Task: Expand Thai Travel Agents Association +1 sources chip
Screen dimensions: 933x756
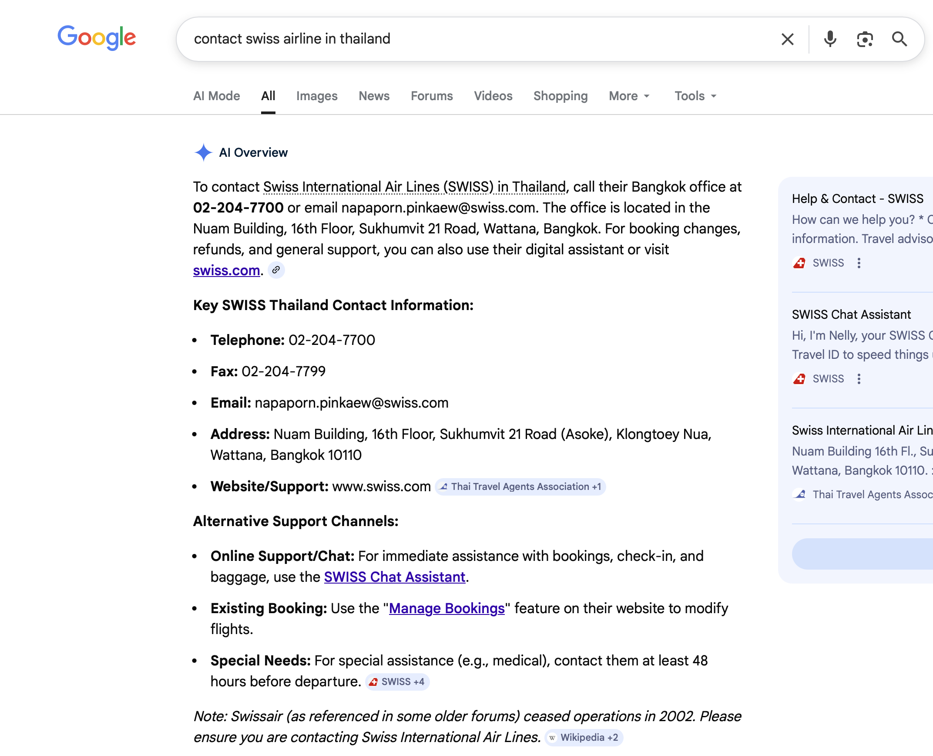Action: pyautogui.click(x=520, y=486)
